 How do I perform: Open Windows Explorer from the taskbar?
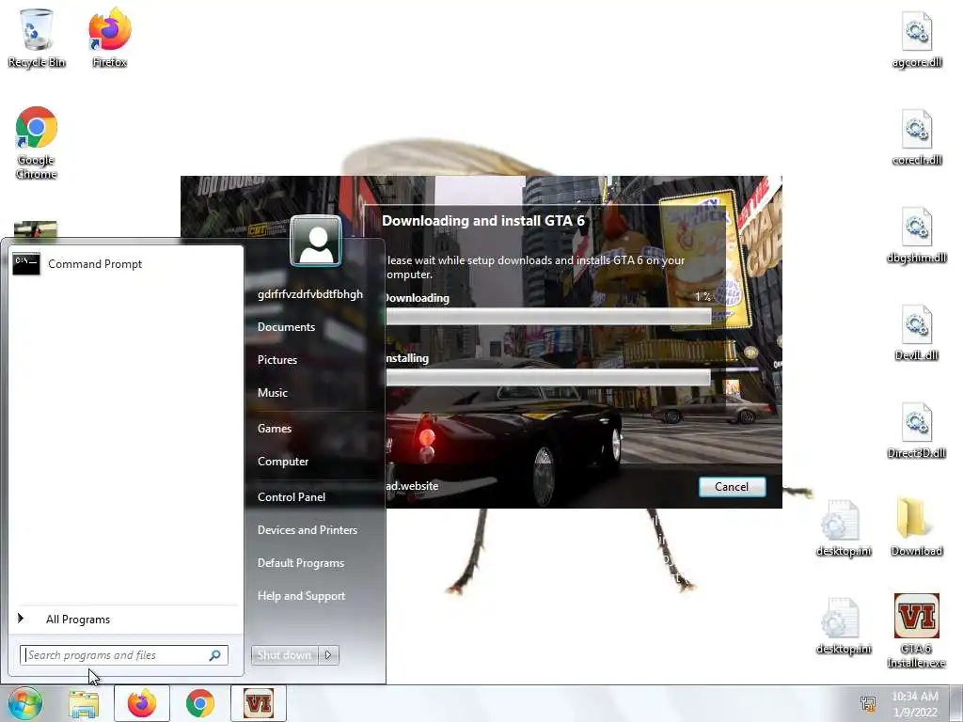[x=84, y=703]
